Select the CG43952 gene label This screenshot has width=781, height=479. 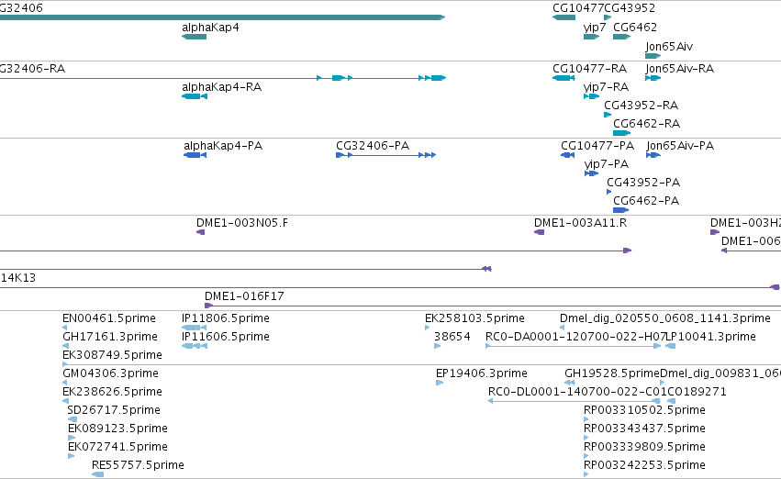pos(630,8)
